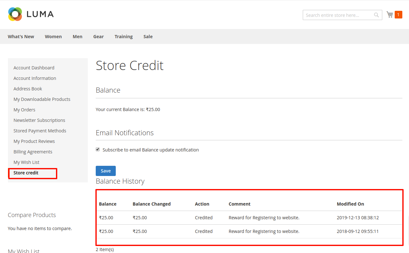Open Account Information link
Screen dimensions: 409x253
[35, 78]
